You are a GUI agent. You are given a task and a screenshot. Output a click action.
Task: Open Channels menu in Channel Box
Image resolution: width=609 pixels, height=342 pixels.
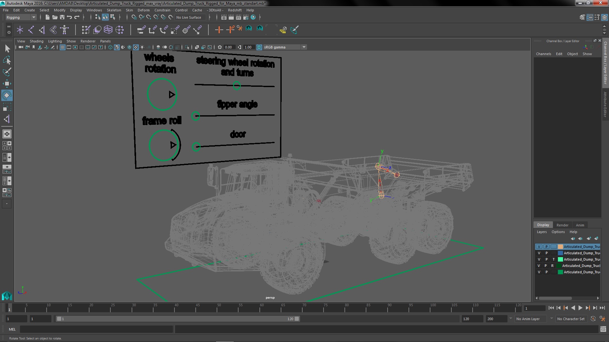point(543,54)
